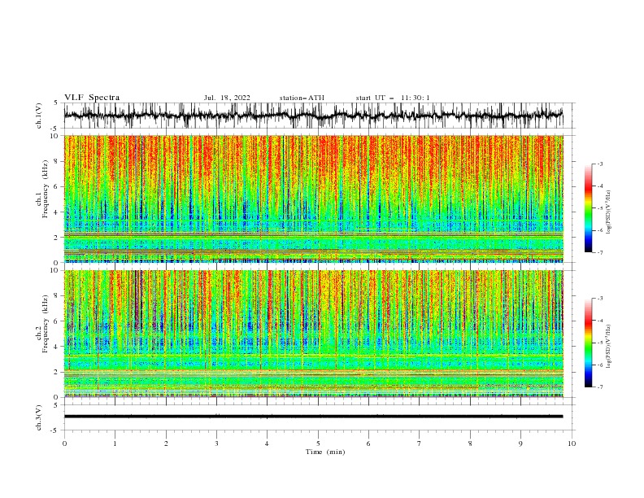Click the "ch.1(V)" axis label
Screen dimensions: 644x498
click(39, 116)
